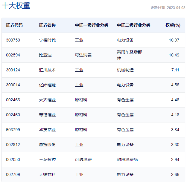This screenshot has height=184, width=187.
Task: Click weight value 4.58
Action: [x=175, y=85]
